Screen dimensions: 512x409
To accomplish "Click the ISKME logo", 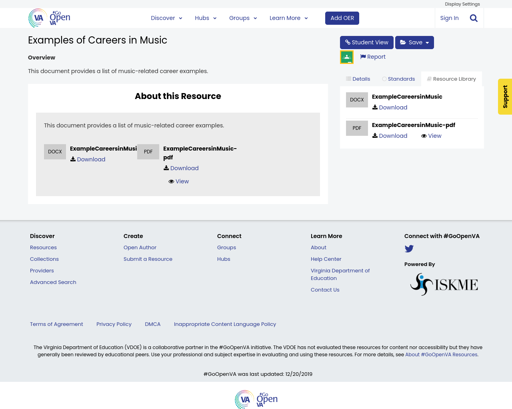I will [444, 284].
